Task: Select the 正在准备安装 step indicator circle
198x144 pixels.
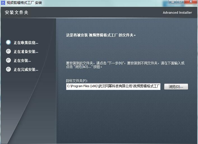Action: click(x=8, y=52)
